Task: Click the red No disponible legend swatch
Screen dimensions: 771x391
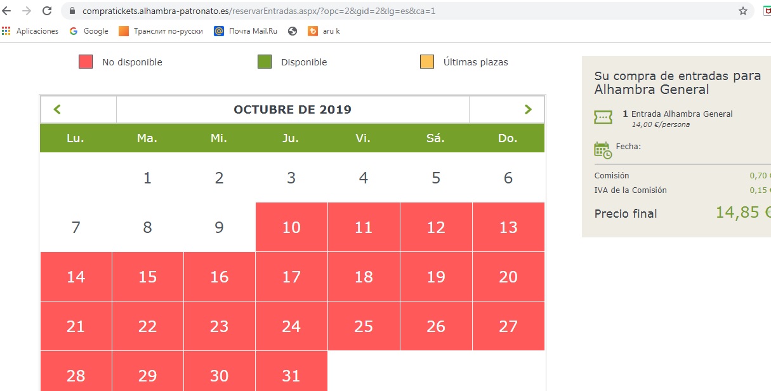Action: click(86, 62)
